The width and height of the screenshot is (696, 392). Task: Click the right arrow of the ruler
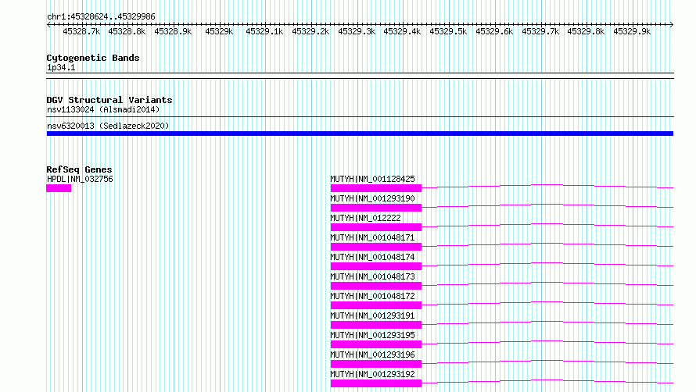click(x=672, y=24)
